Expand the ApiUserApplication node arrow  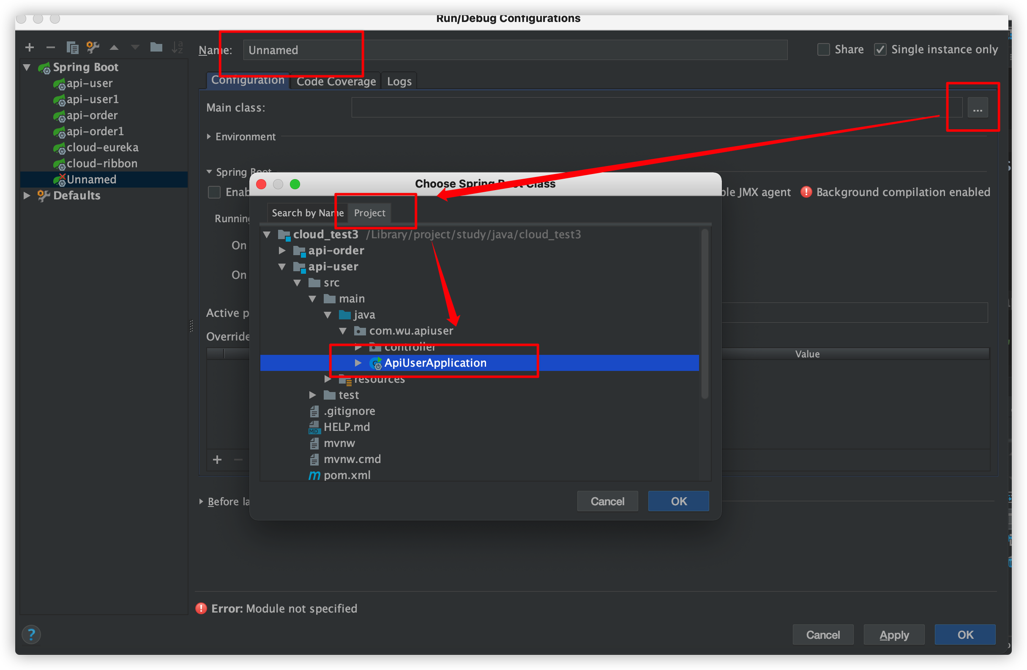(358, 363)
